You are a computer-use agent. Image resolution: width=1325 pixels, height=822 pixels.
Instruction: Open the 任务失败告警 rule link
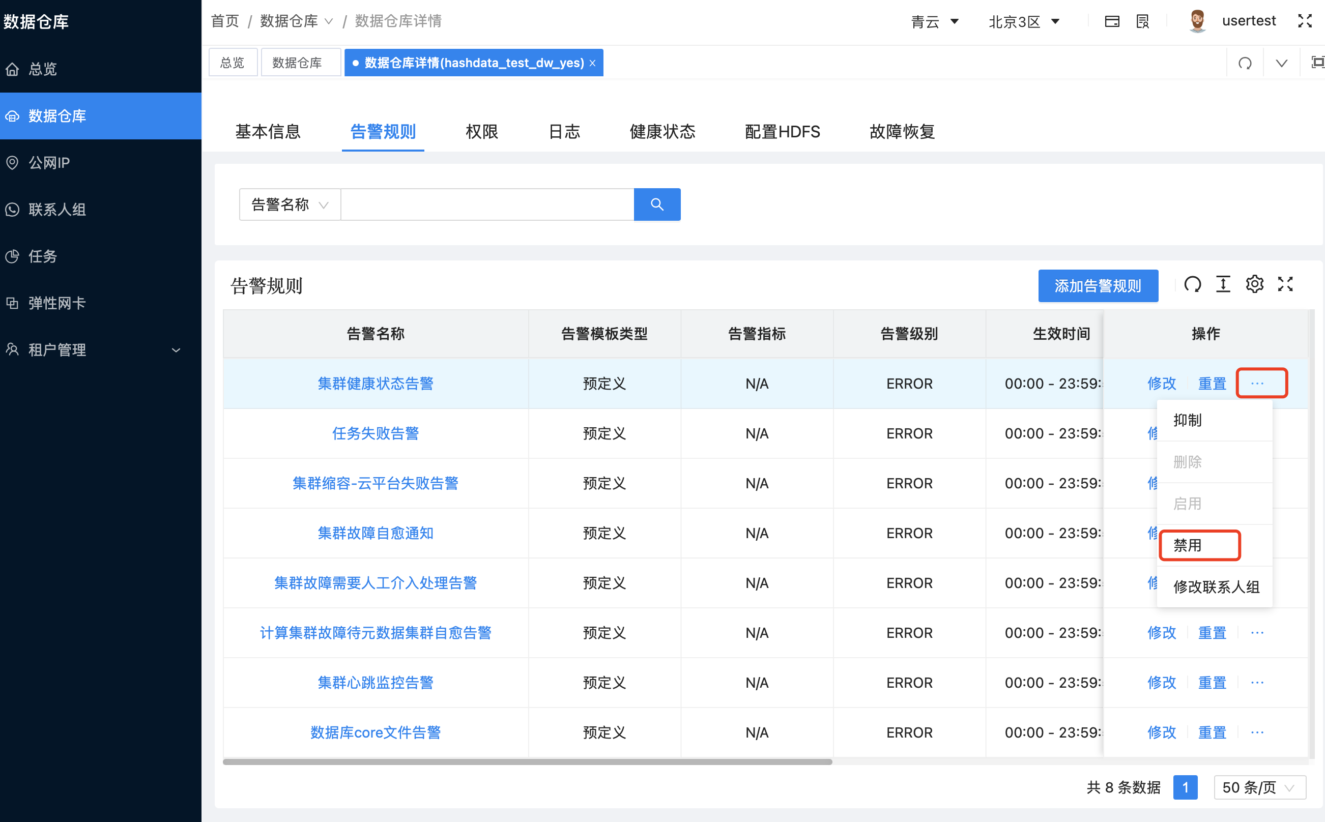375,433
